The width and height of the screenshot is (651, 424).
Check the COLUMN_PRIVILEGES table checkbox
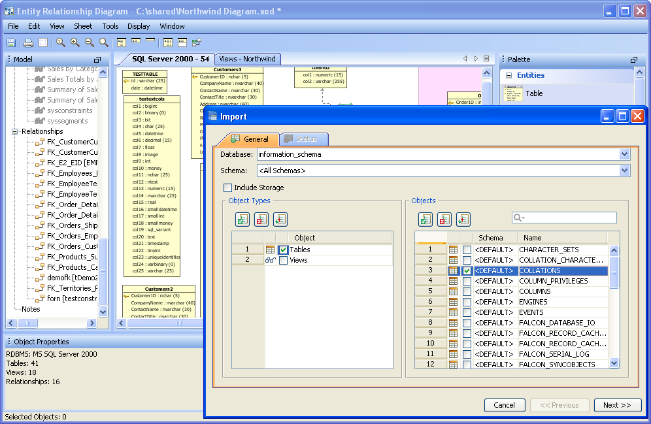(x=467, y=281)
